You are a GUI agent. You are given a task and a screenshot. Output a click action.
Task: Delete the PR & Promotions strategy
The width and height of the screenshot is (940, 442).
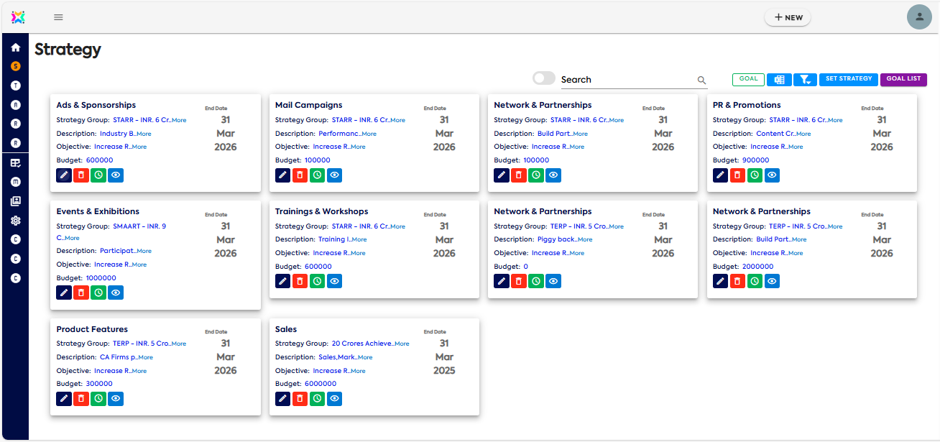(737, 175)
